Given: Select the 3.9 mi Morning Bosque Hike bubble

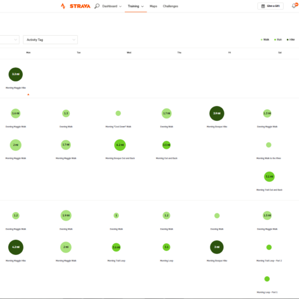Looking at the screenshot, I should (x=217, y=113).
